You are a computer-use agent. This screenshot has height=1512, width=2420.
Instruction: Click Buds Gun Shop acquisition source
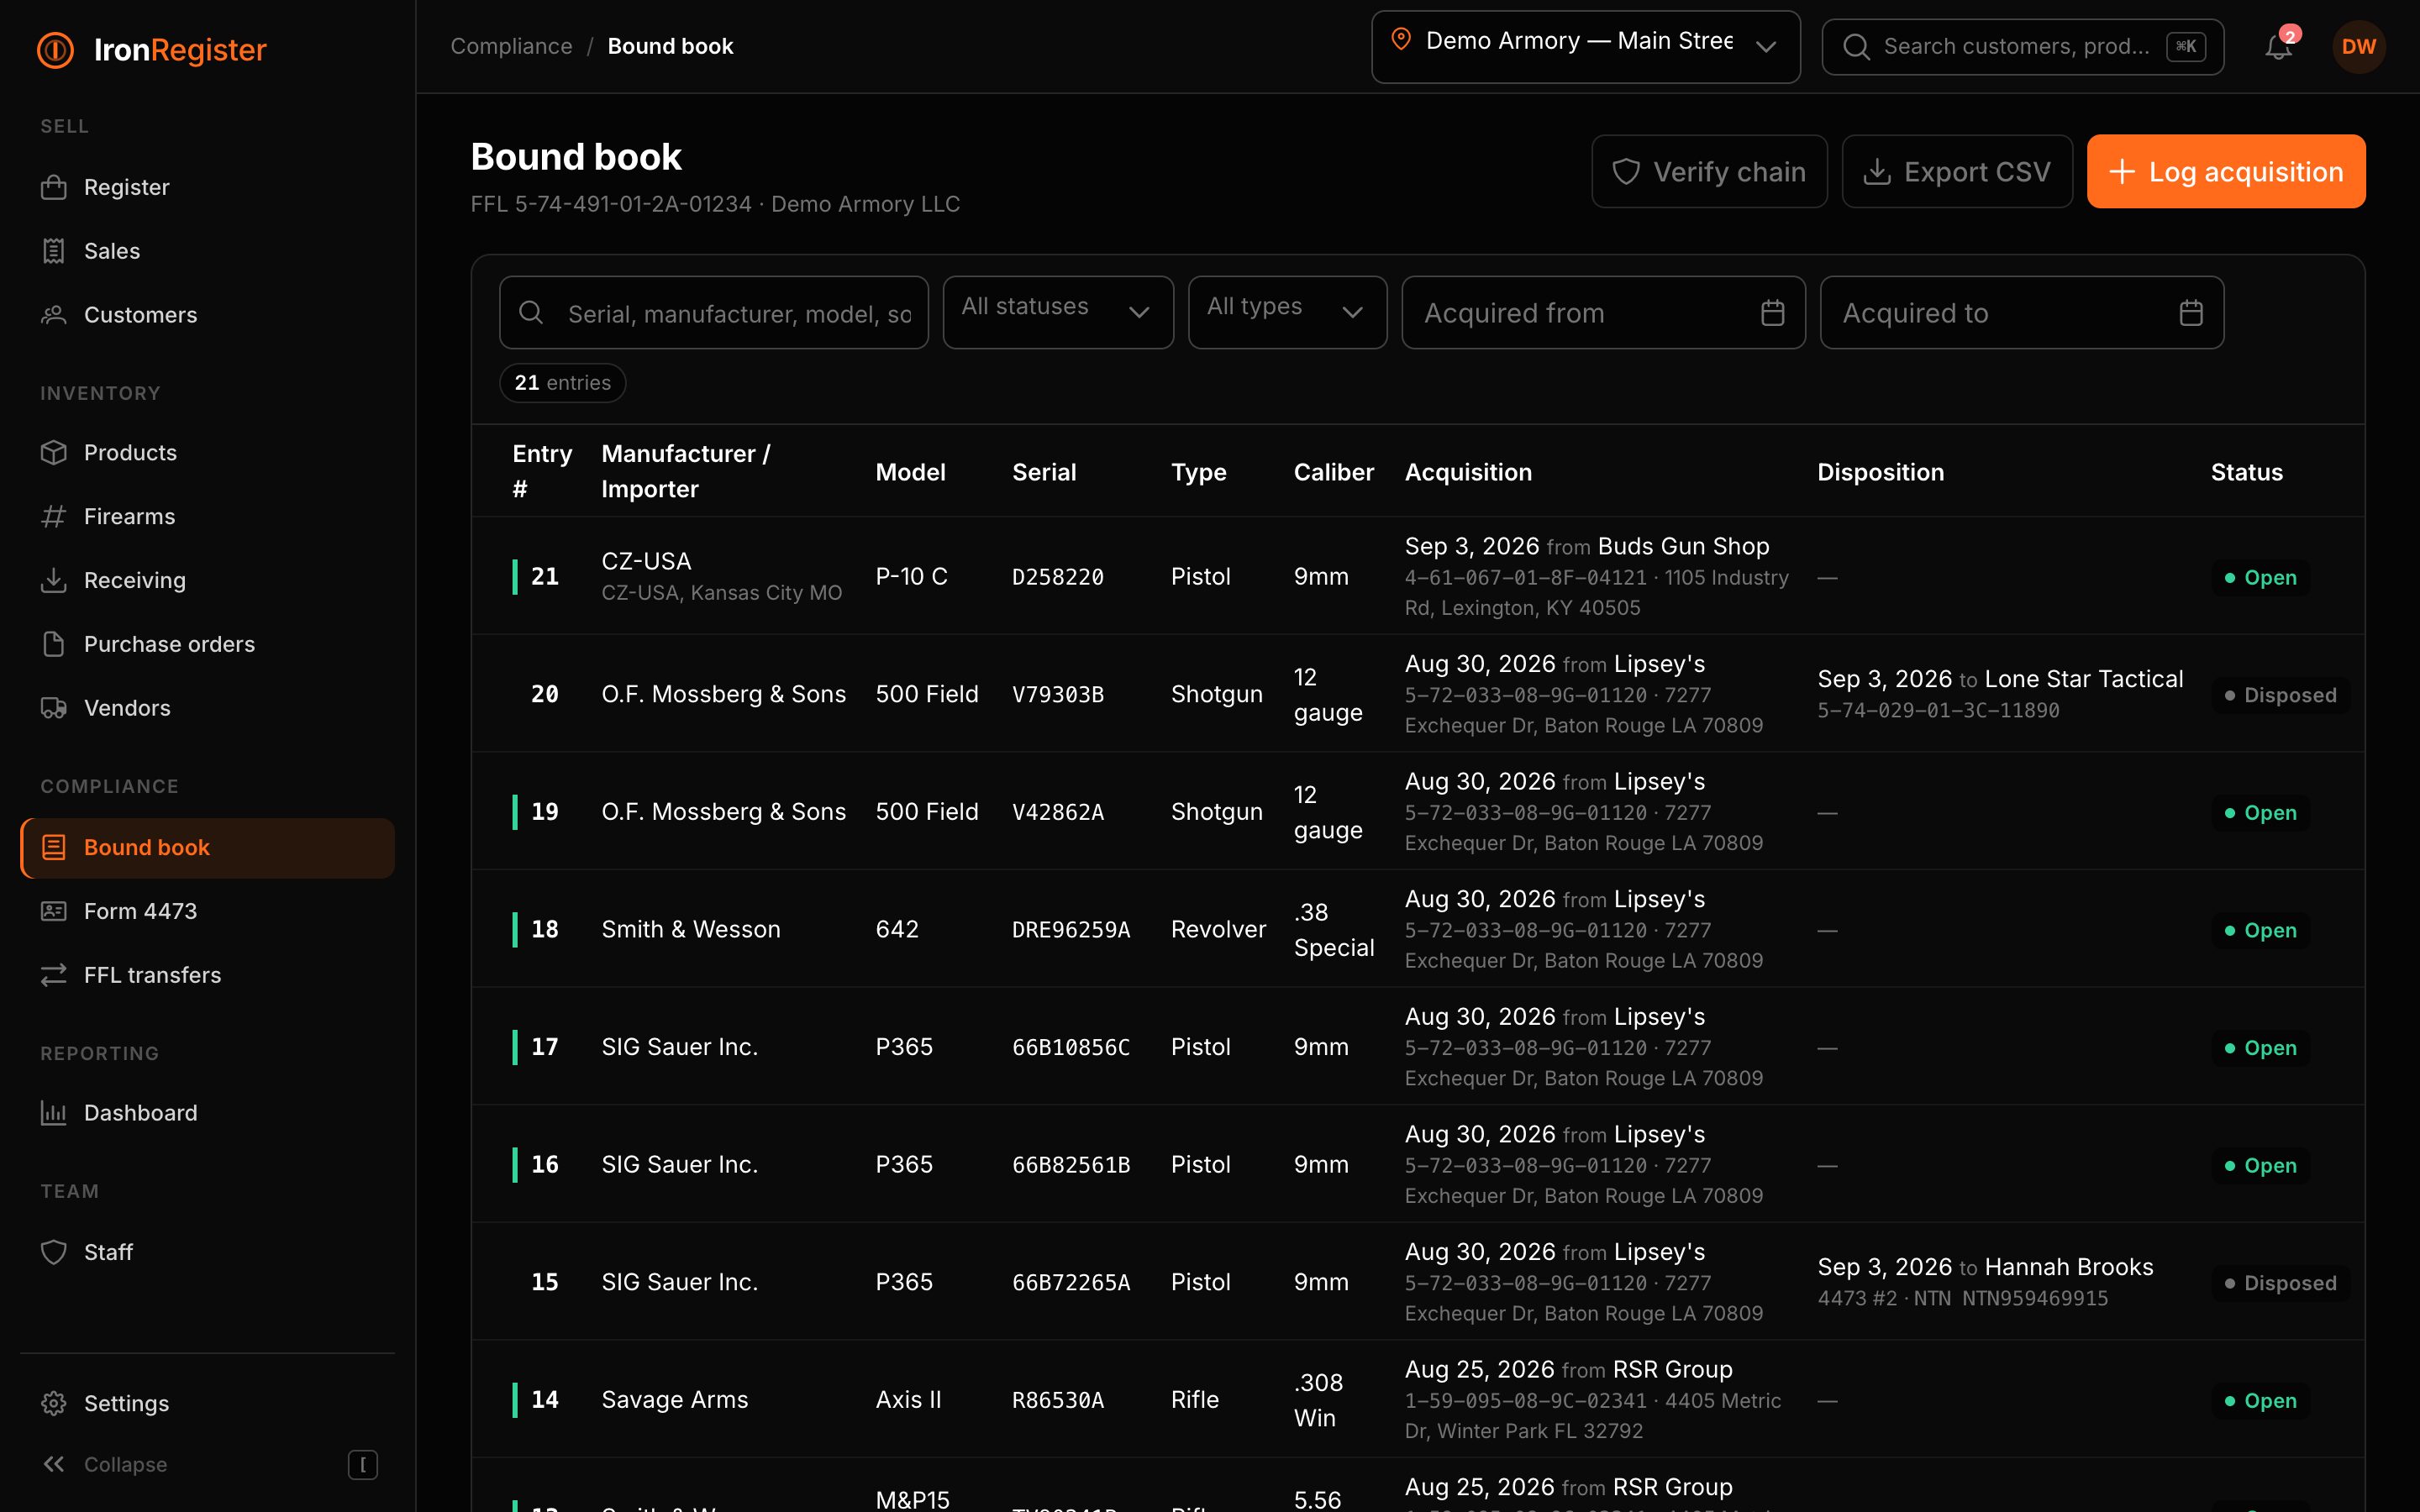1684,546
